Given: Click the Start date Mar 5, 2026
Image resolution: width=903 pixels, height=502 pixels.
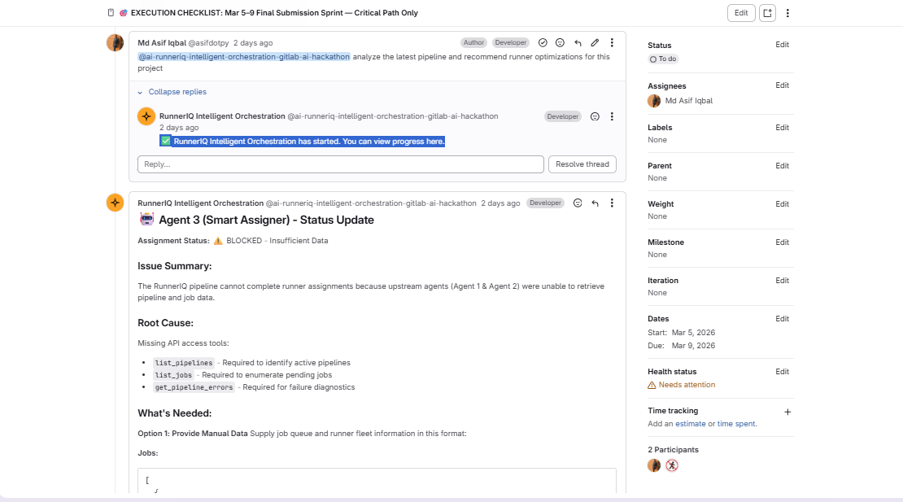Looking at the screenshot, I should (693, 333).
